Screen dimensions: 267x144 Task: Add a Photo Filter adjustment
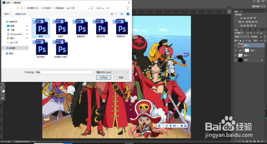(250, 22)
